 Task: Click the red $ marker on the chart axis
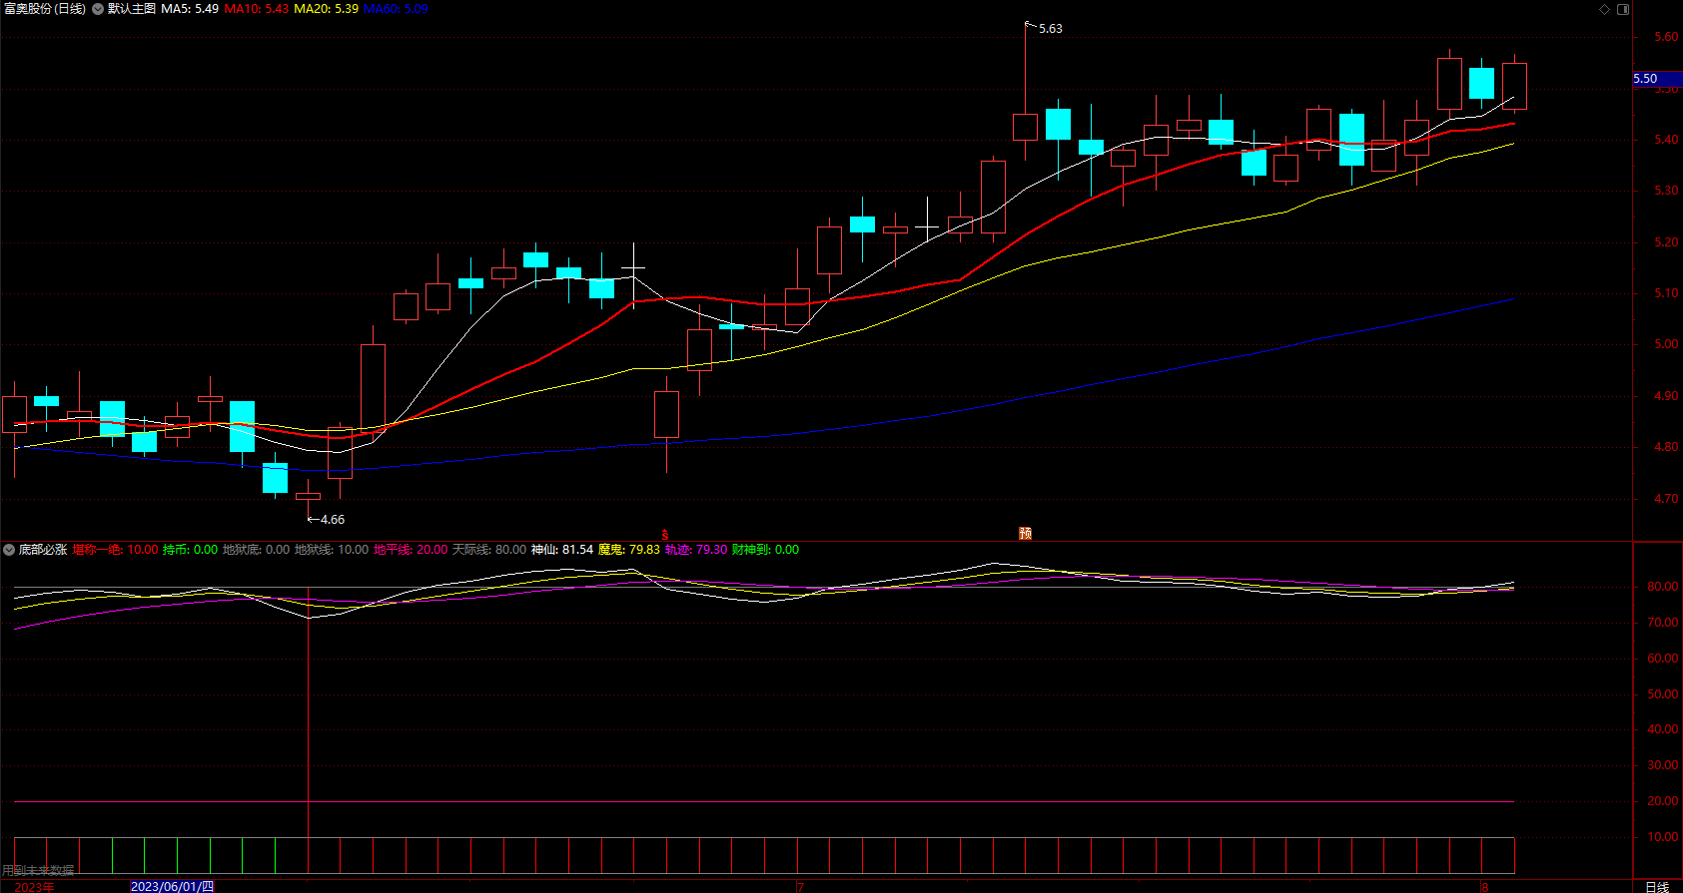[665, 535]
